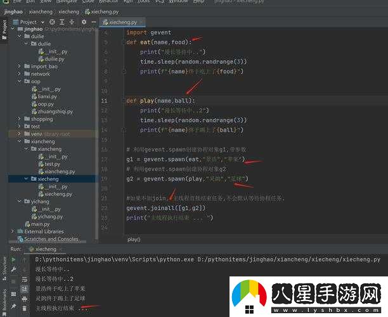Screen dimensions: 388x317
Task: Click xiecheng folder in navigation breadcrumb
Action: click(68, 11)
